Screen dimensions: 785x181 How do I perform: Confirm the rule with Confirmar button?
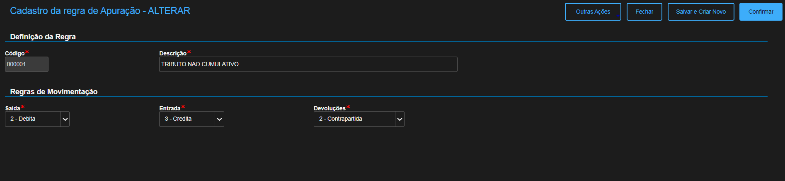point(761,12)
